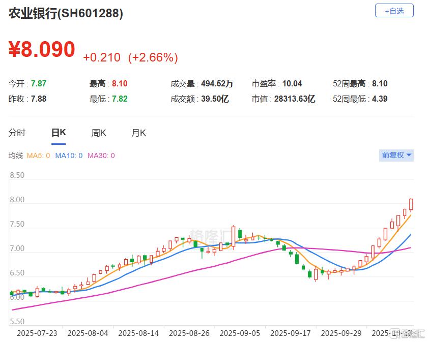Click the 2025-09-29 date axis label
The width and height of the screenshot is (428, 342).
pos(341,333)
